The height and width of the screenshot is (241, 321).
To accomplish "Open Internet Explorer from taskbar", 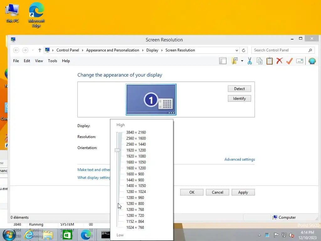I will click(x=29, y=235).
